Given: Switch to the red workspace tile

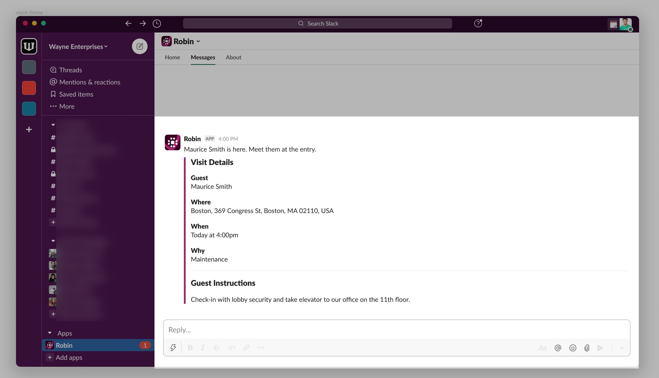Looking at the screenshot, I should [x=29, y=88].
